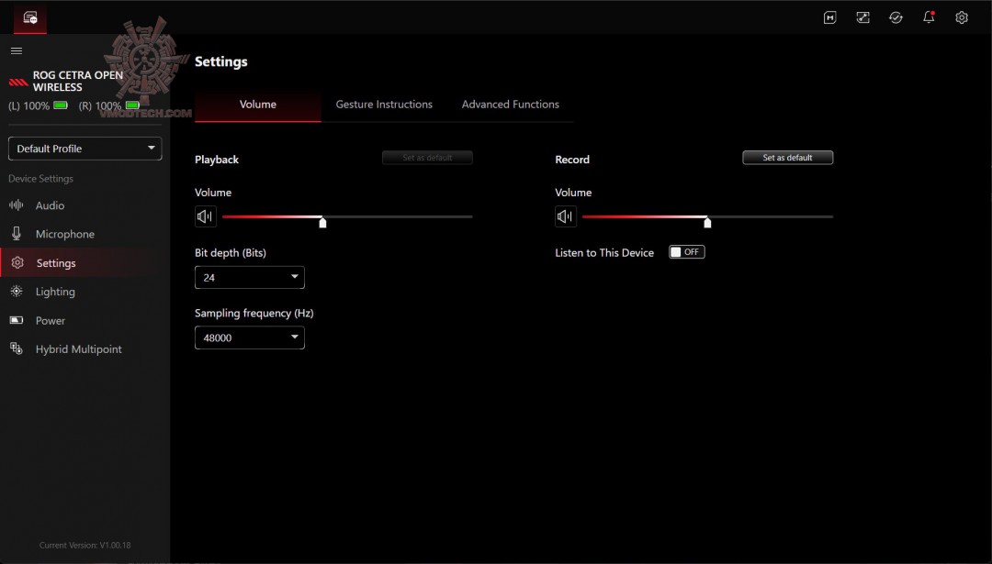The width and height of the screenshot is (992, 564).
Task: Switch to the Gesture Instructions tab
Action: (384, 105)
